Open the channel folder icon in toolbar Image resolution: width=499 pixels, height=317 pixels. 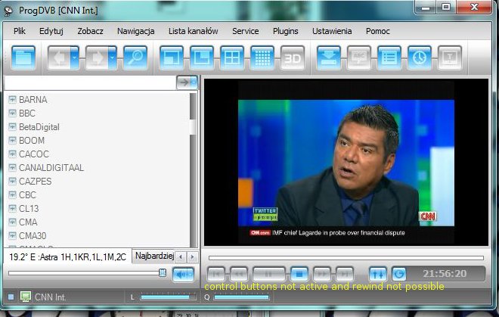[24, 57]
